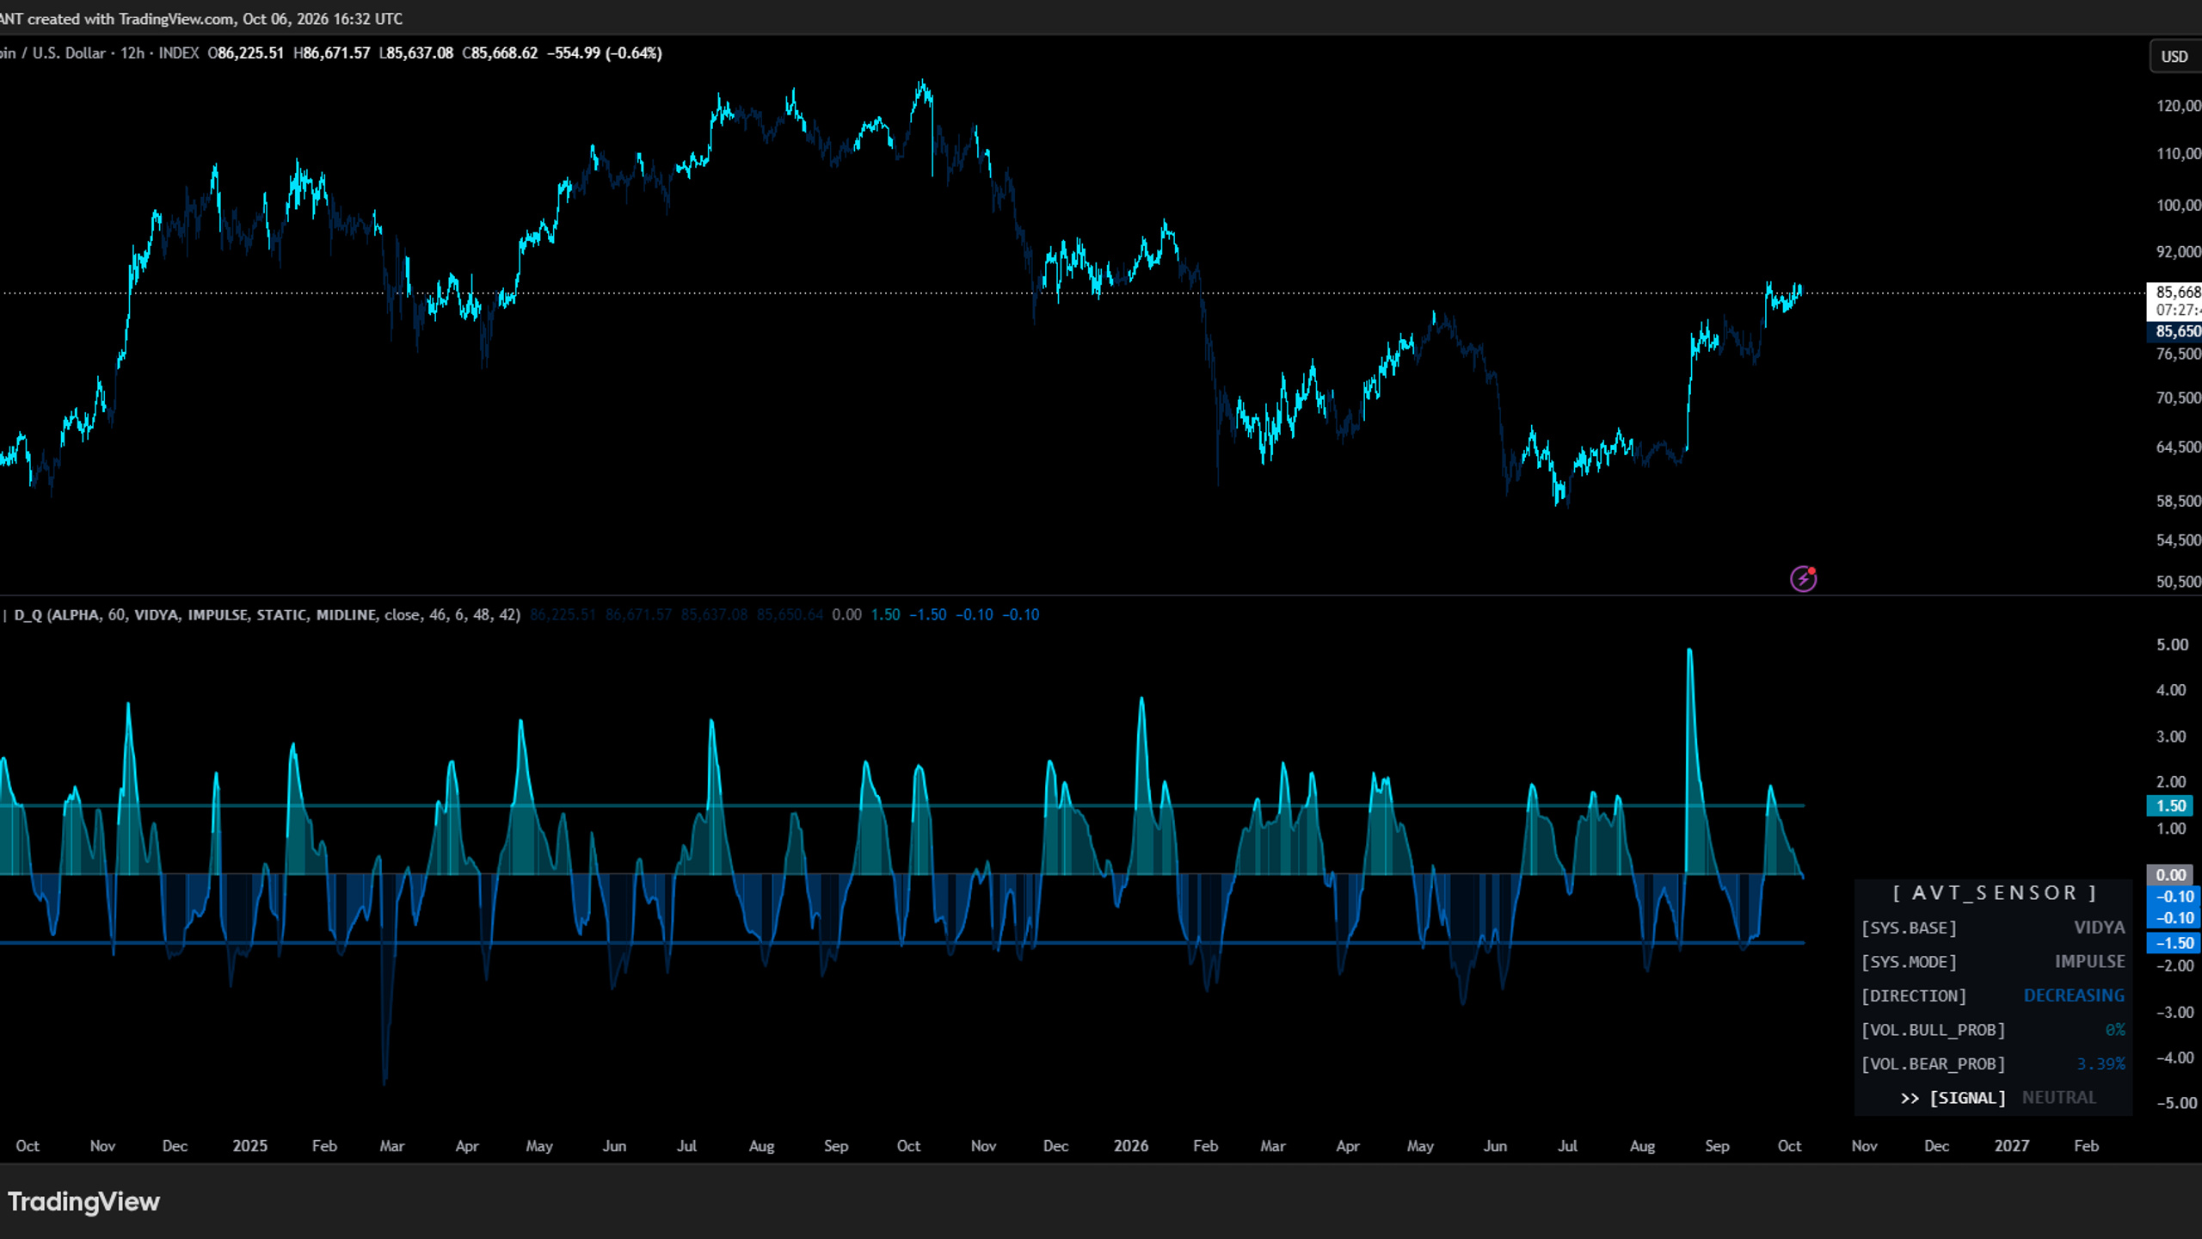
Task: Click the Open value 86,225.51
Action: [x=246, y=53]
